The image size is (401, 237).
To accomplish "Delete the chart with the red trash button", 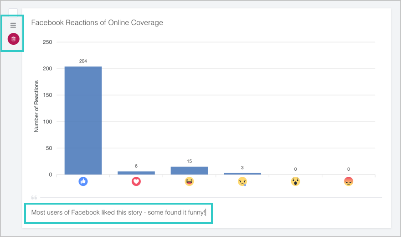I will (x=14, y=39).
